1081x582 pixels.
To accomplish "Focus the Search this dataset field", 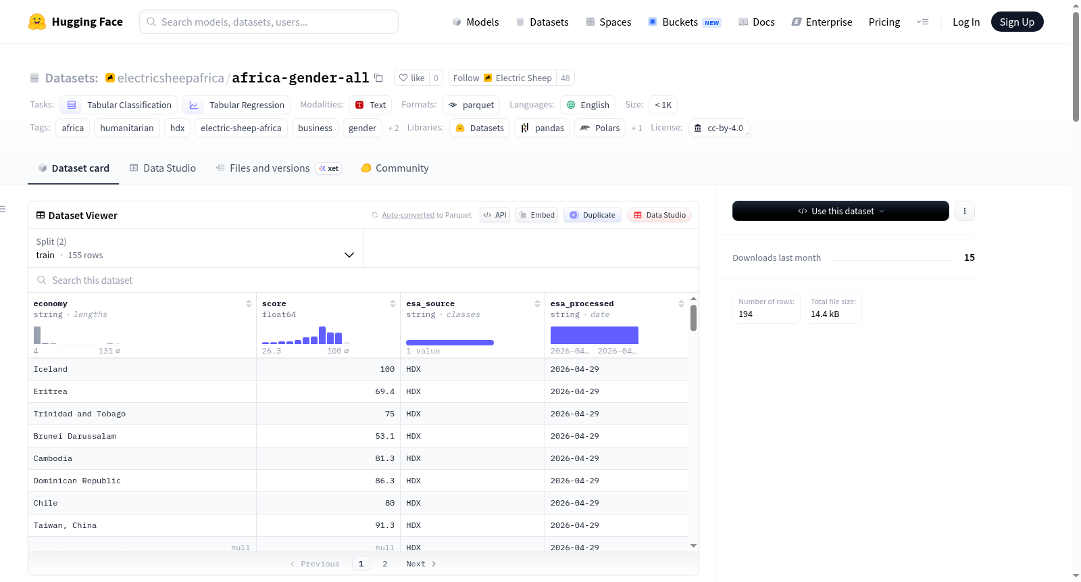I will (x=363, y=280).
